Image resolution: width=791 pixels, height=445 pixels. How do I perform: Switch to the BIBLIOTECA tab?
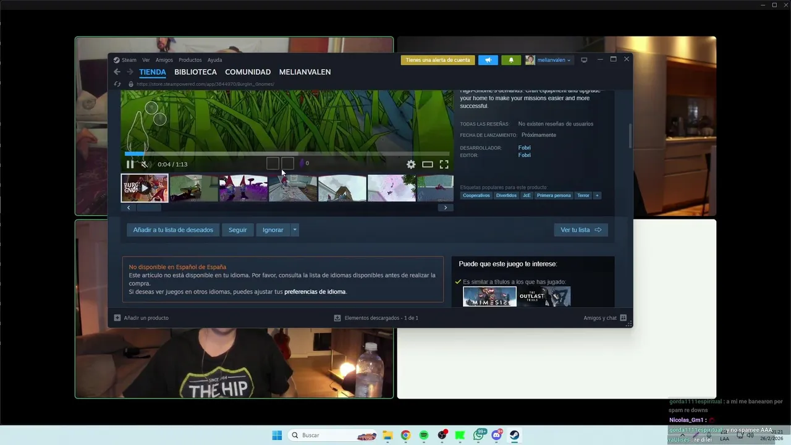(195, 72)
